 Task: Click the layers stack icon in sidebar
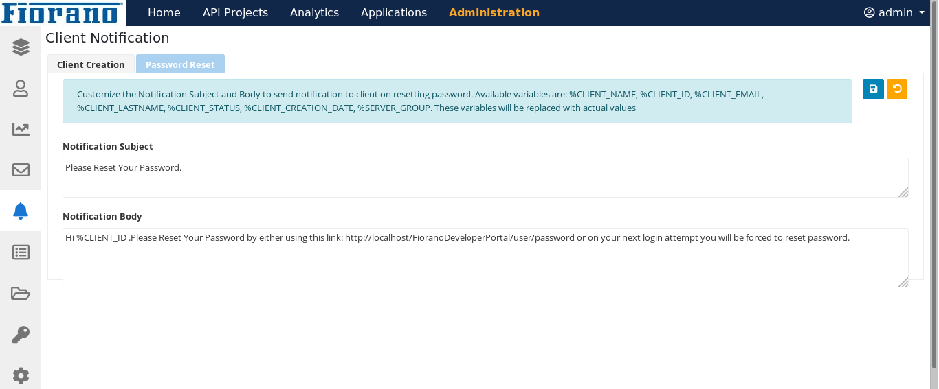coord(21,47)
